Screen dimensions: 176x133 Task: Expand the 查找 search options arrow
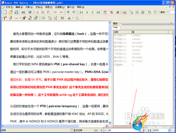pyautogui.click(x=168, y=12)
